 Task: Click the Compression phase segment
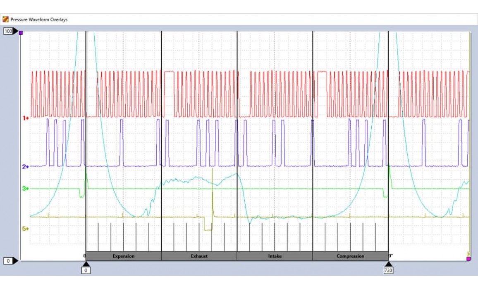pyautogui.click(x=350, y=256)
